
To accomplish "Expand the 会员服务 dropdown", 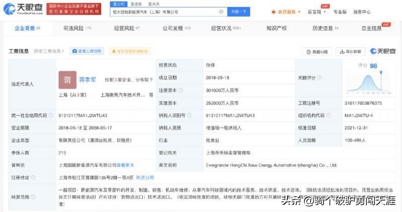I will (299, 12).
